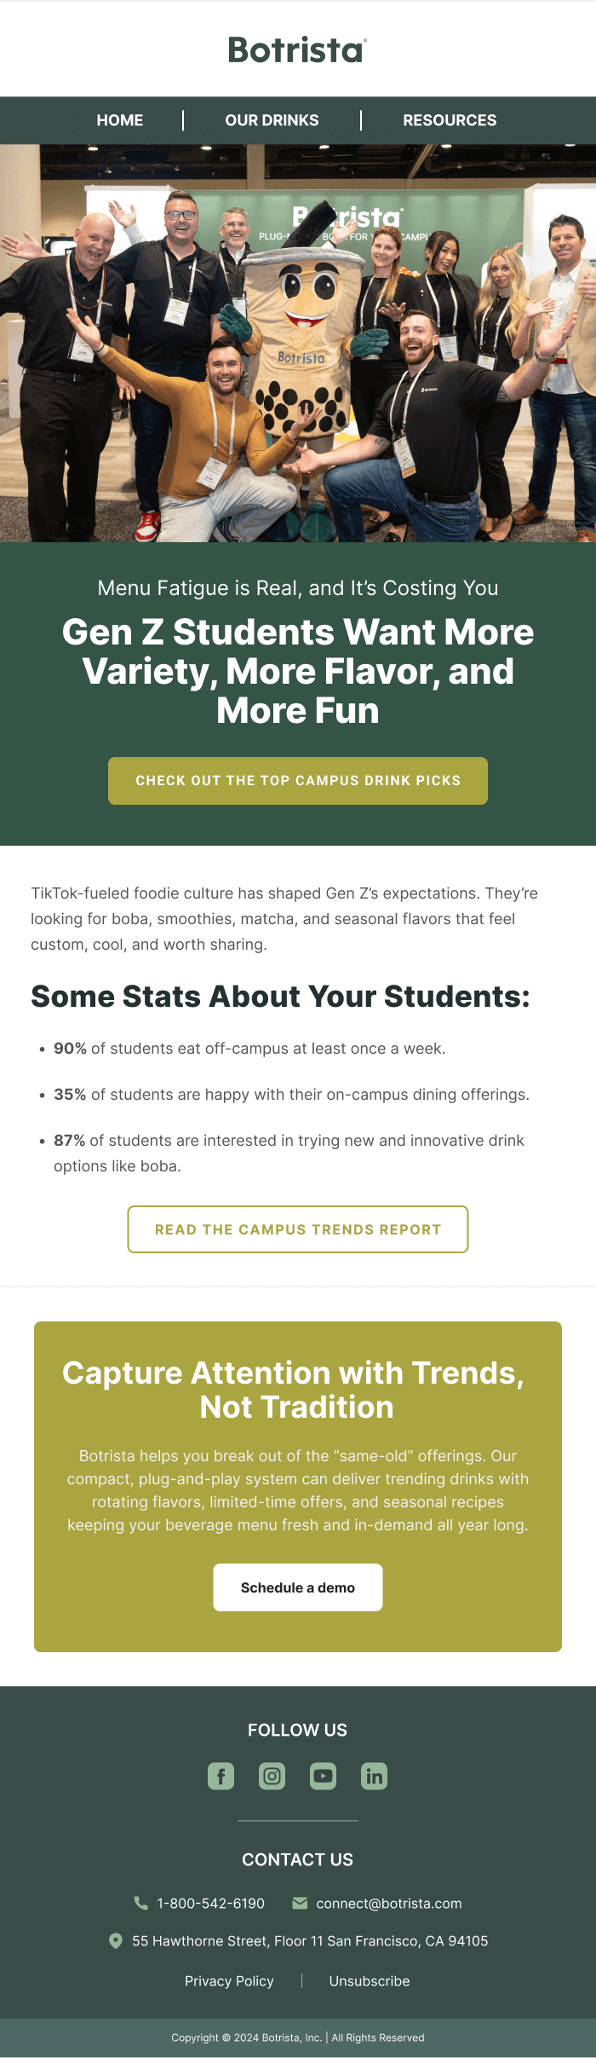
Task: Open the YouTube social icon
Action: (324, 1776)
